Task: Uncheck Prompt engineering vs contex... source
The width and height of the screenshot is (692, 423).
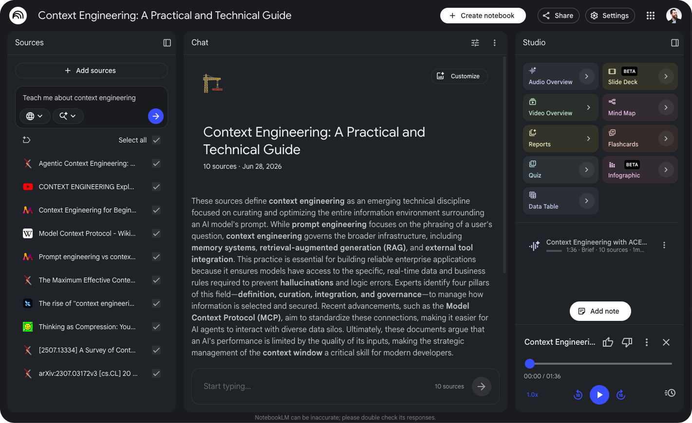Action: click(x=156, y=257)
